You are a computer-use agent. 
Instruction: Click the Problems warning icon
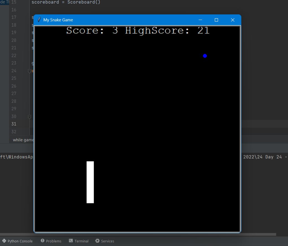coord(42,241)
